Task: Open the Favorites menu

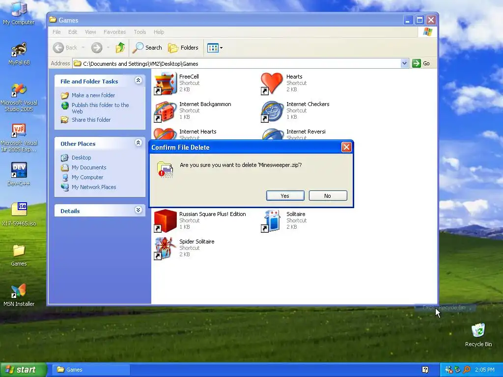Action: pos(114,32)
